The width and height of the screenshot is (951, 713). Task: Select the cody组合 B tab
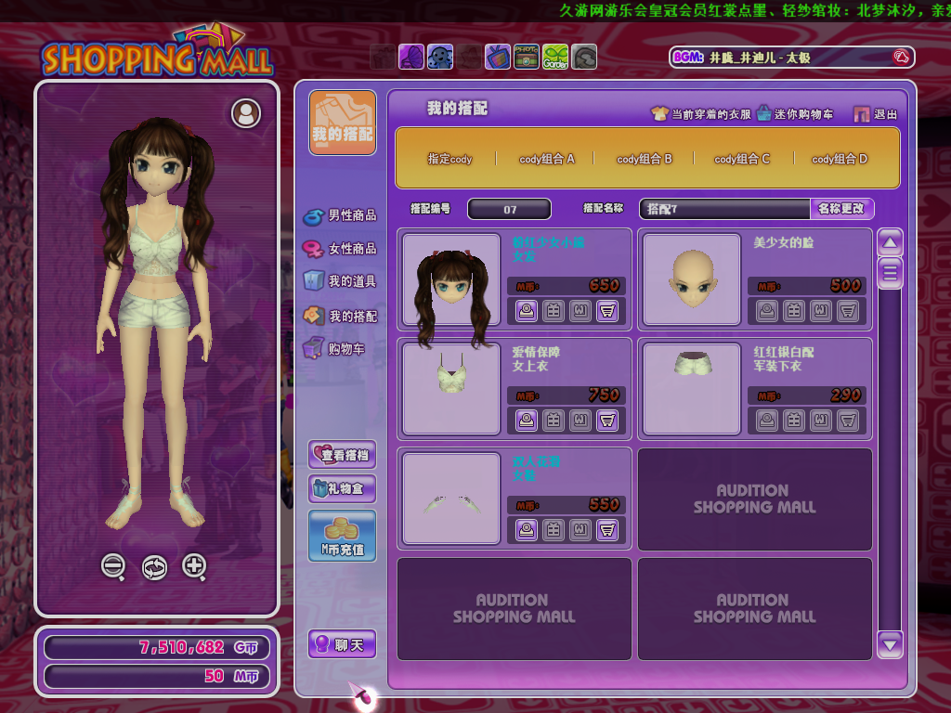click(x=645, y=159)
